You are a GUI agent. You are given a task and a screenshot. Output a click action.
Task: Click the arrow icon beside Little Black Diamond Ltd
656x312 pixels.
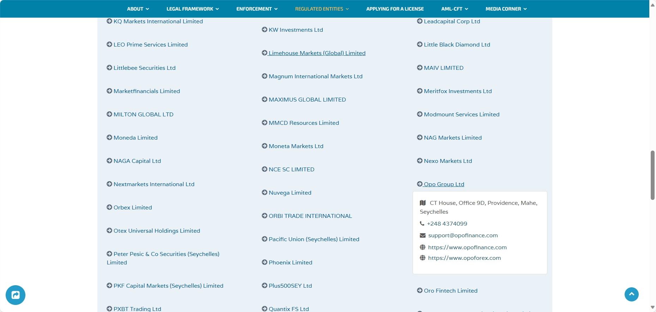point(420,44)
